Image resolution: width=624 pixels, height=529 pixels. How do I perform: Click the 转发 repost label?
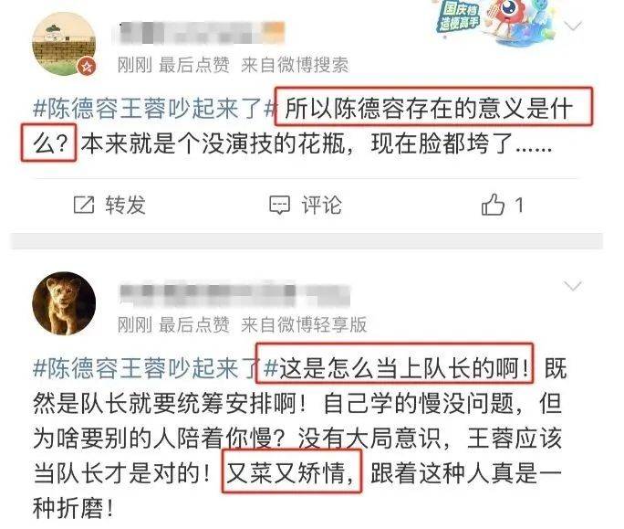click(125, 206)
